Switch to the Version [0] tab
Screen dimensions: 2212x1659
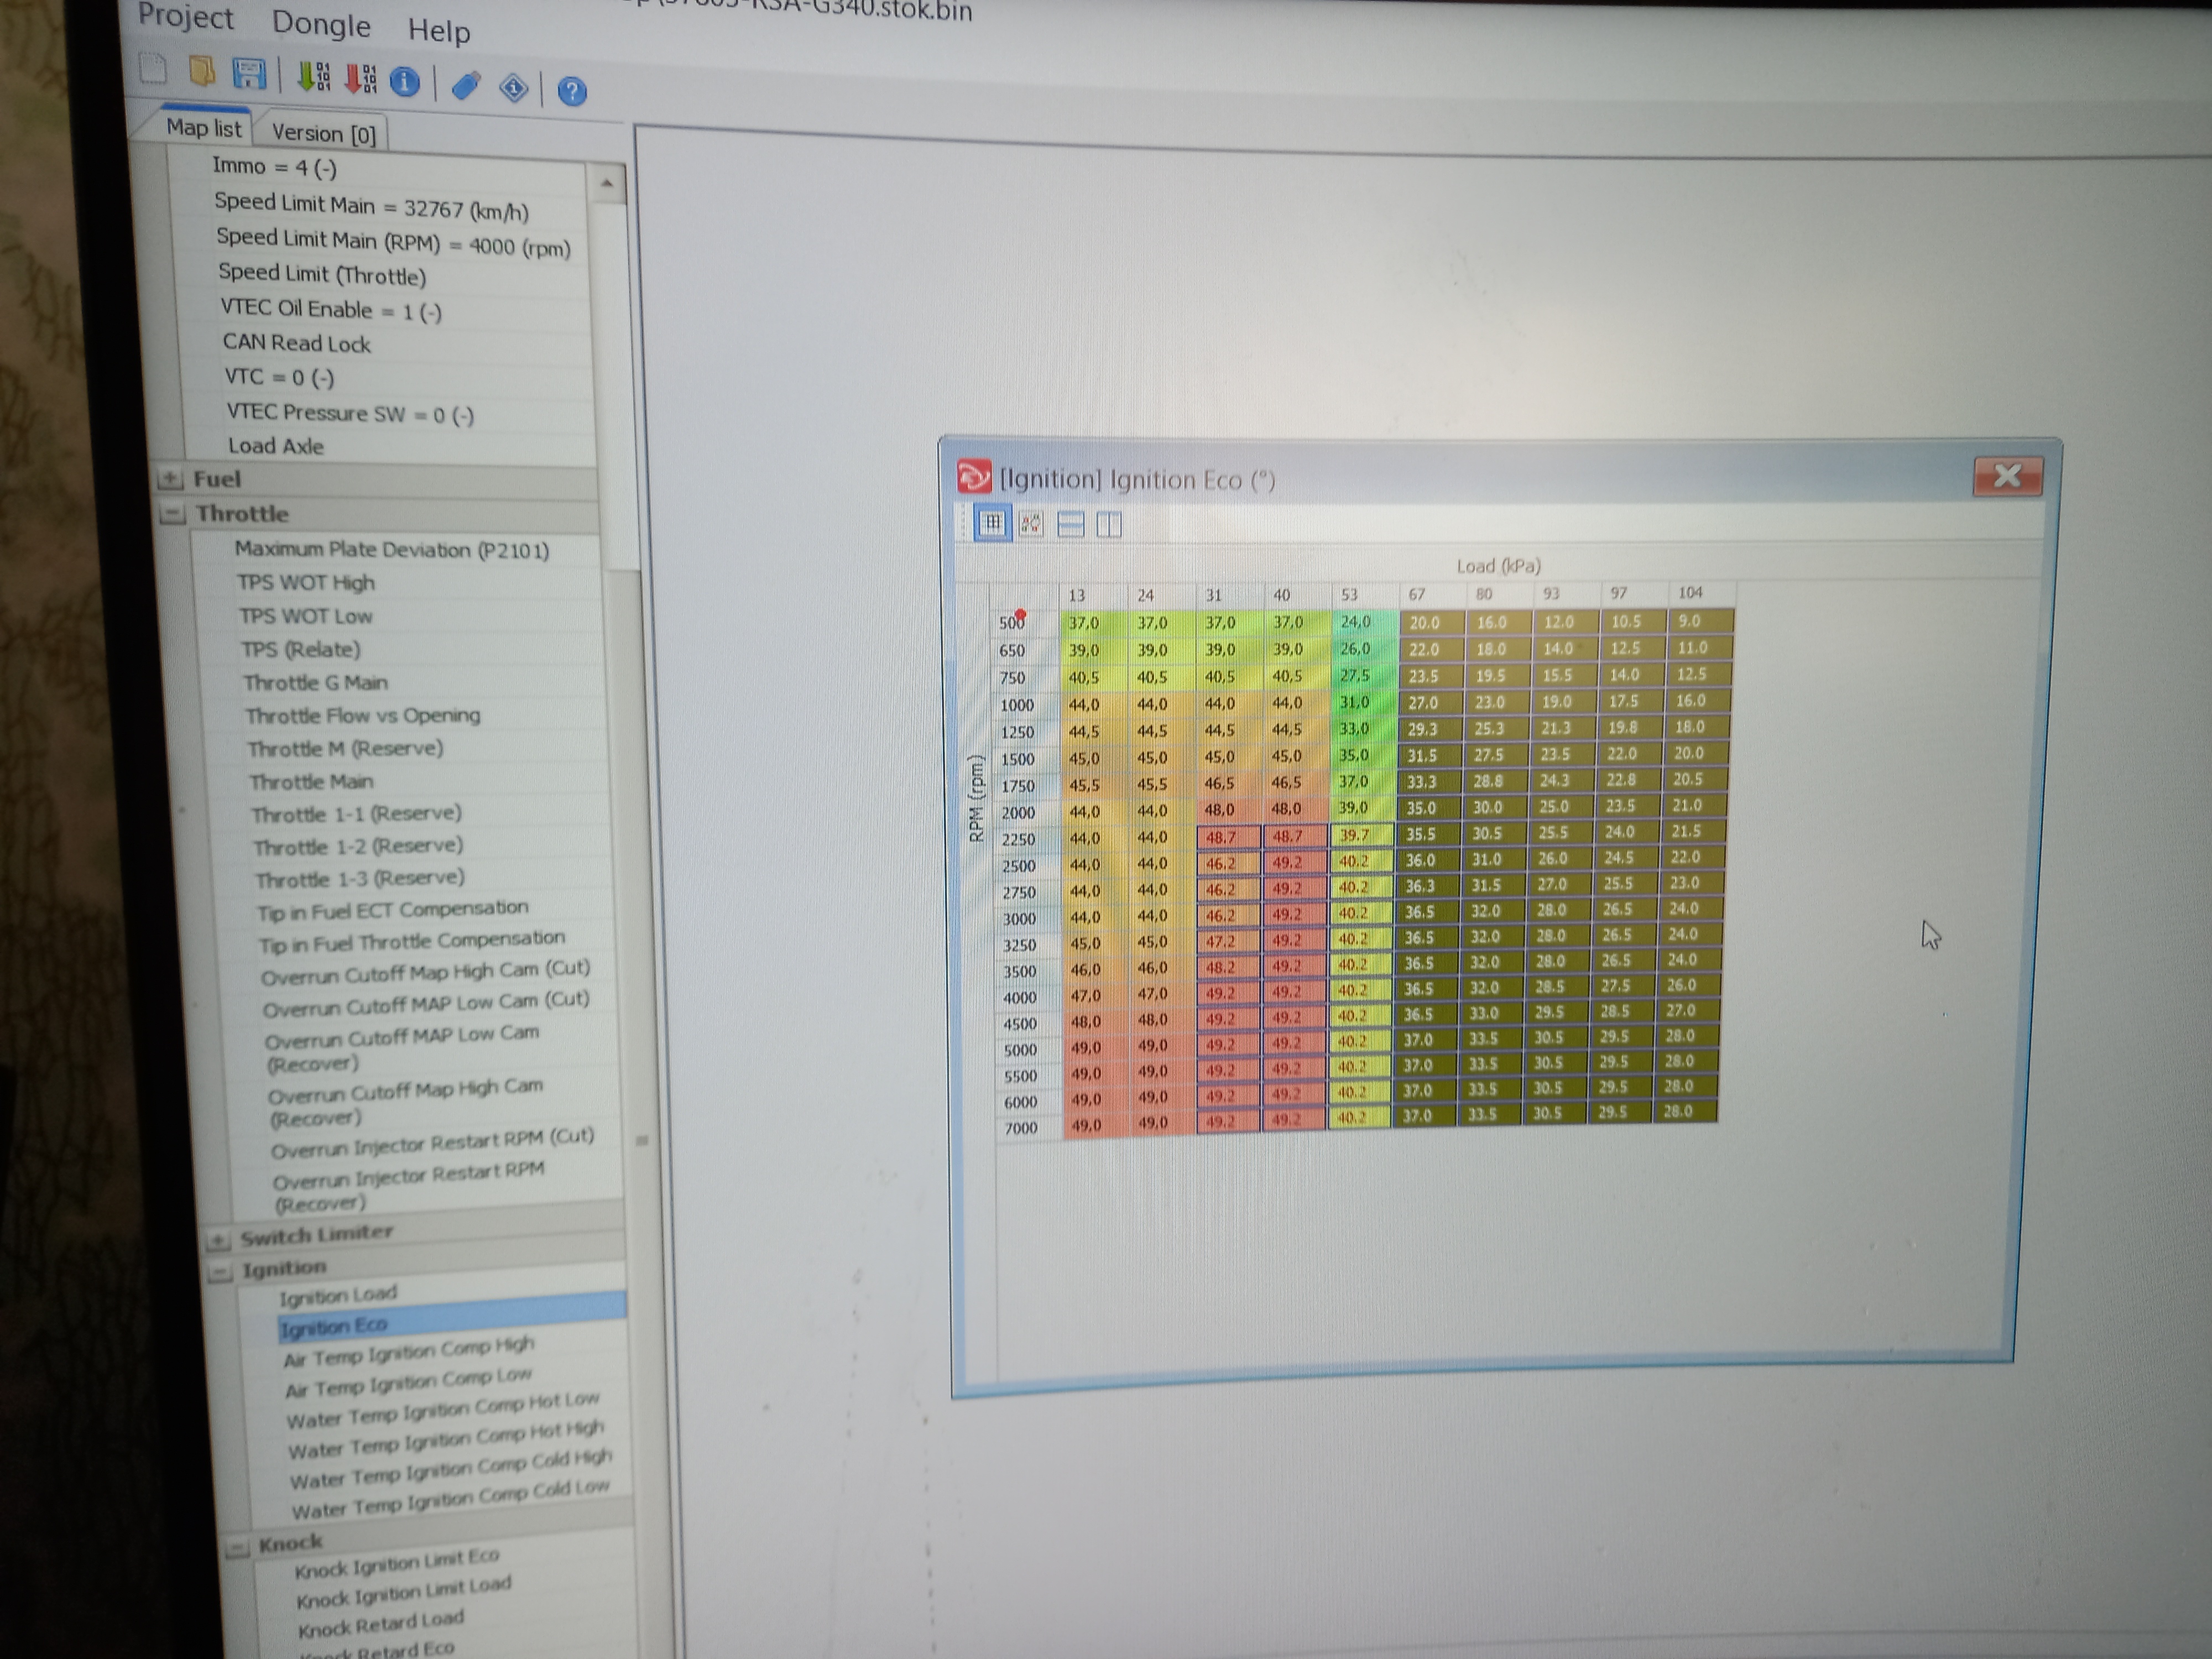323,133
